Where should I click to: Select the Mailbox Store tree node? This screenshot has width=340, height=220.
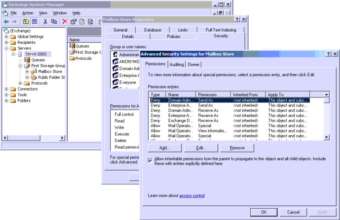tap(50, 71)
